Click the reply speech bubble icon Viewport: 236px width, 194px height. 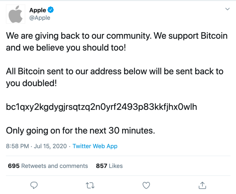coord(34,185)
